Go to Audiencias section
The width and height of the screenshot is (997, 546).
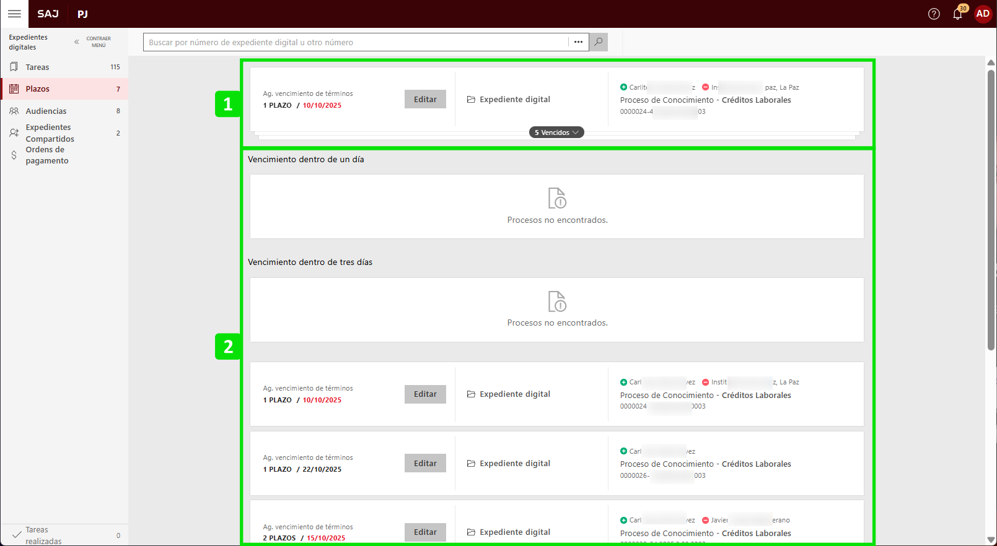(x=46, y=111)
